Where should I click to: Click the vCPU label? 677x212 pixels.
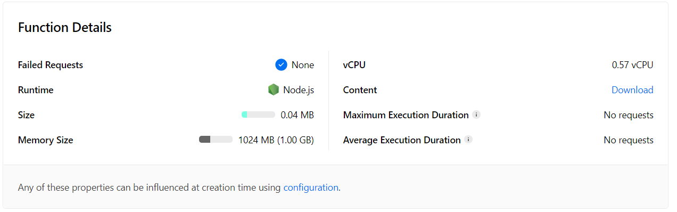tap(354, 65)
